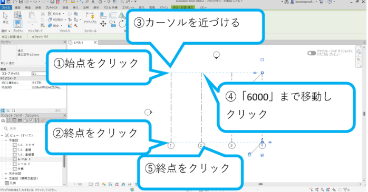Open the Precast (プレキャスト) ribbon tab
The height and width of the screenshot is (192, 368).
coord(52,7)
